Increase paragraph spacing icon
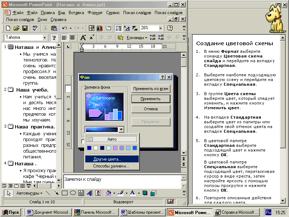289x217 pixels. (x=152, y=38)
